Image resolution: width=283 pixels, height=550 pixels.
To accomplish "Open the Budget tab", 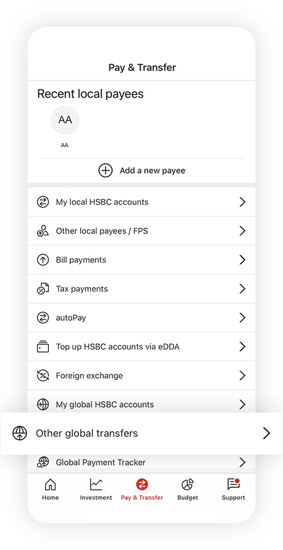I will pos(188,489).
